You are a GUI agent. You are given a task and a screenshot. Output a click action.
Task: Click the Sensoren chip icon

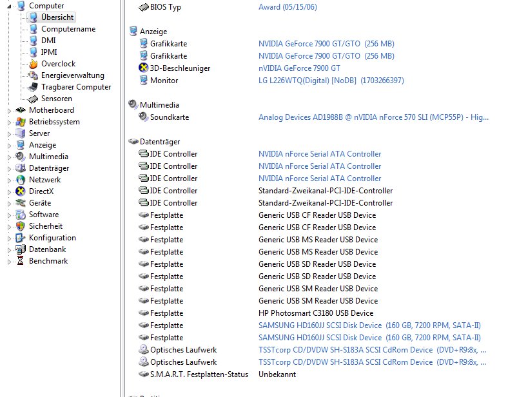pos(33,99)
